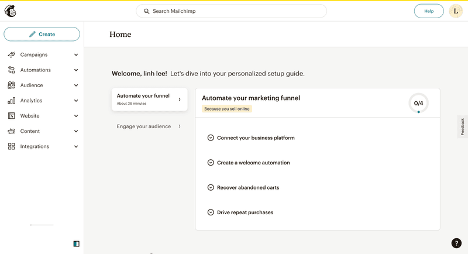The width and height of the screenshot is (468, 254).
Task: Select the Engage your audience tab
Action: 149,126
